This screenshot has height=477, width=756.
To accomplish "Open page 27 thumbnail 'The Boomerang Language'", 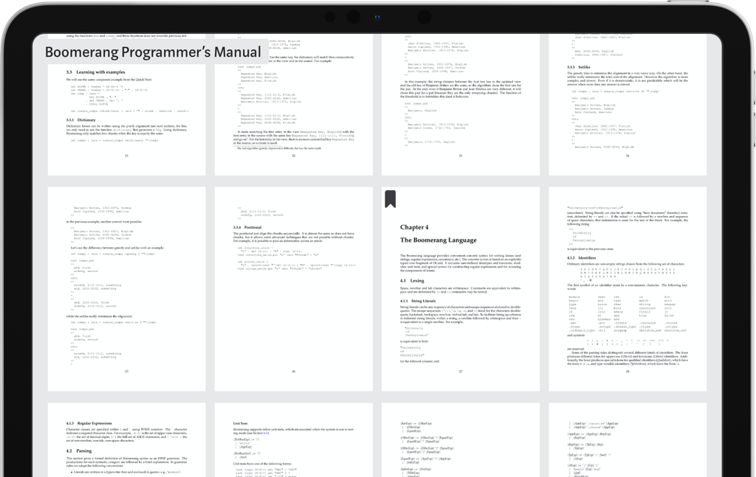I will point(461,289).
